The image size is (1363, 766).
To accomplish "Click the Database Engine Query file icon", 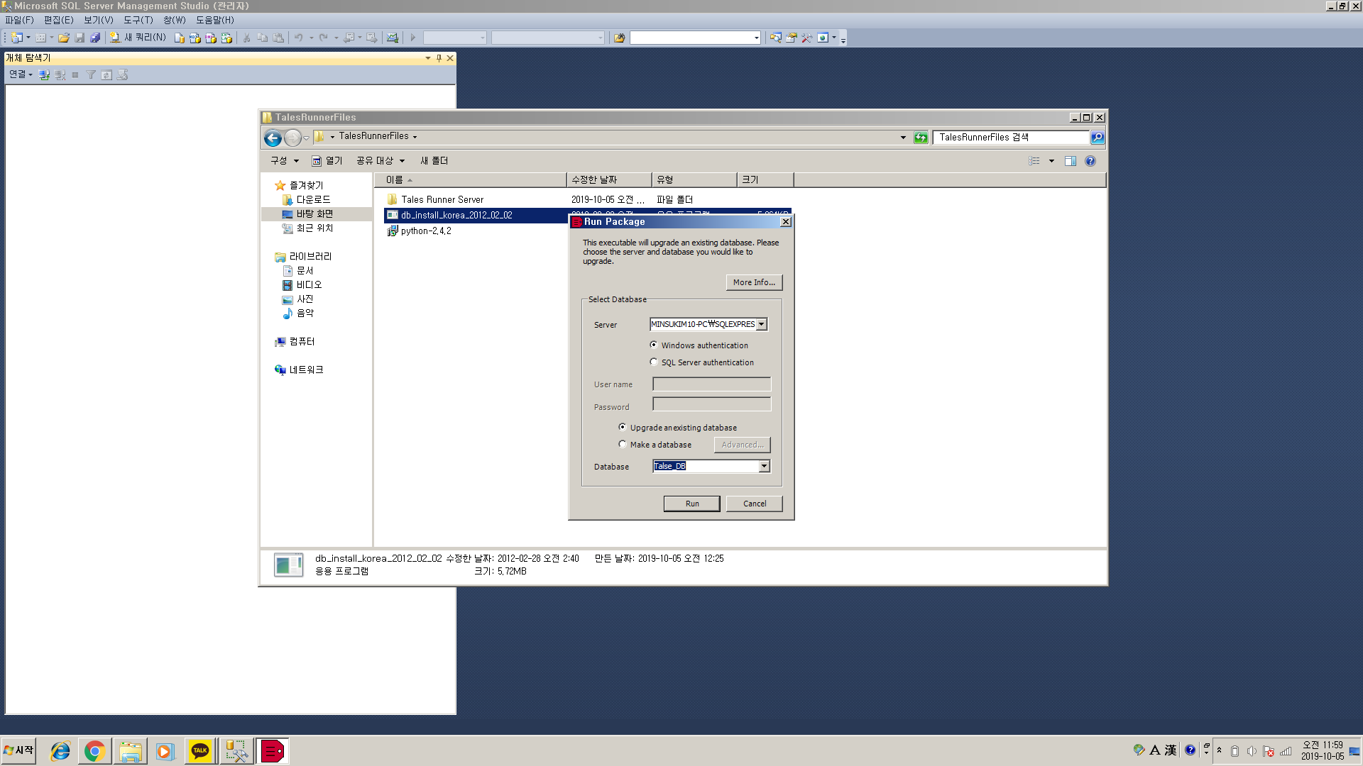I will coord(180,38).
